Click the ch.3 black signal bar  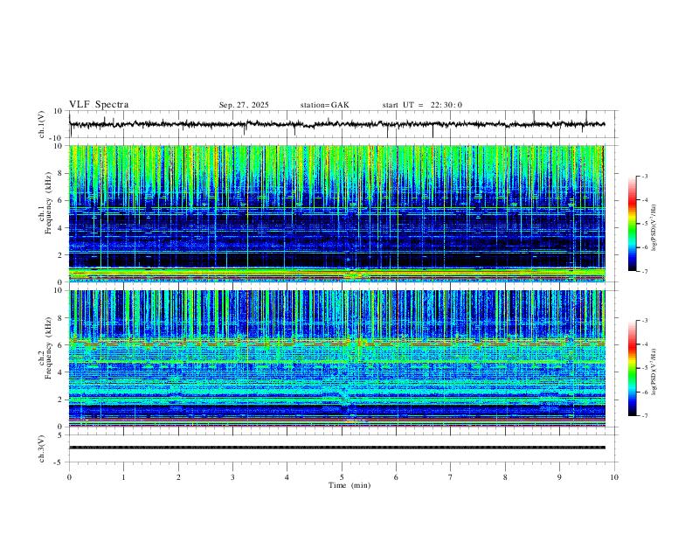pyautogui.click(x=337, y=448)
